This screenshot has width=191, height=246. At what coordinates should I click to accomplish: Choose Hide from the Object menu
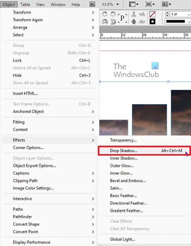click(50, 75)
